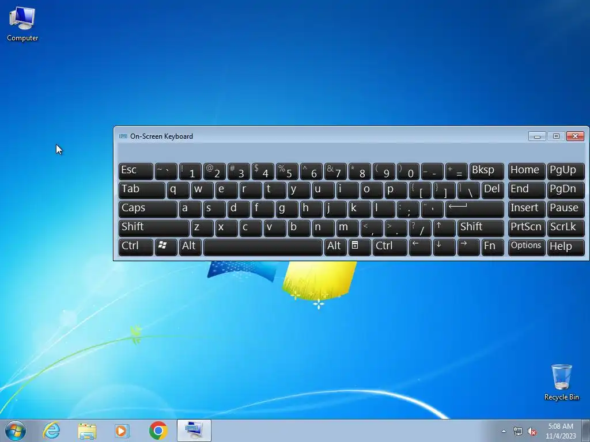590x442 pixels.
Task: Toggle the right Ctrl key
Action: 390,246
